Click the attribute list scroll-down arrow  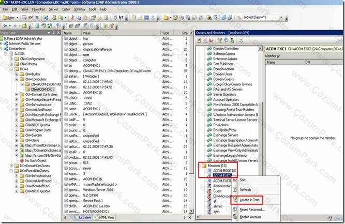[191, 211]
